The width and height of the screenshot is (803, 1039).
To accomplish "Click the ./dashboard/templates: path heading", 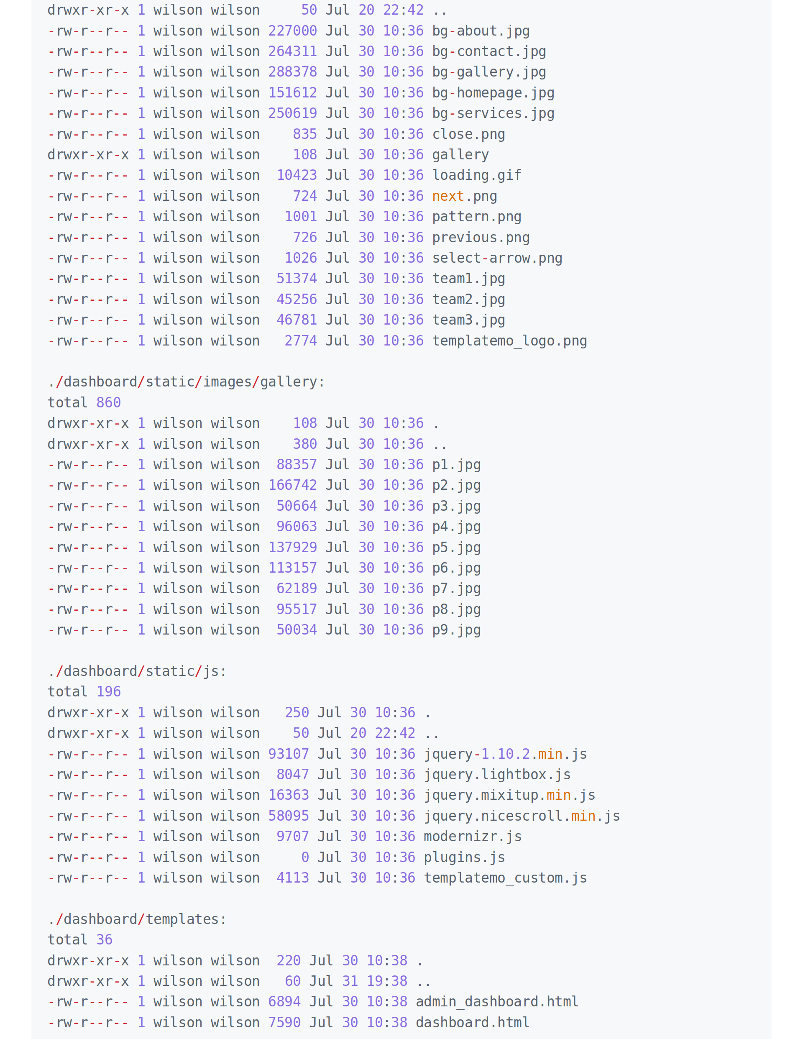I will [137, 919].
